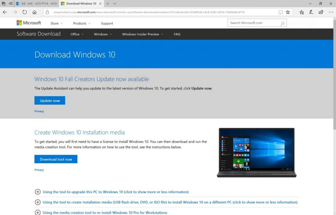This screenshot has height=215, width=336.
Task: Click the Update now button
Action: click(50, 100)
